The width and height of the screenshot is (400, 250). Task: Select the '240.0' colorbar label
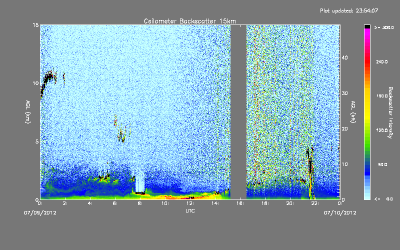(382, 61)
